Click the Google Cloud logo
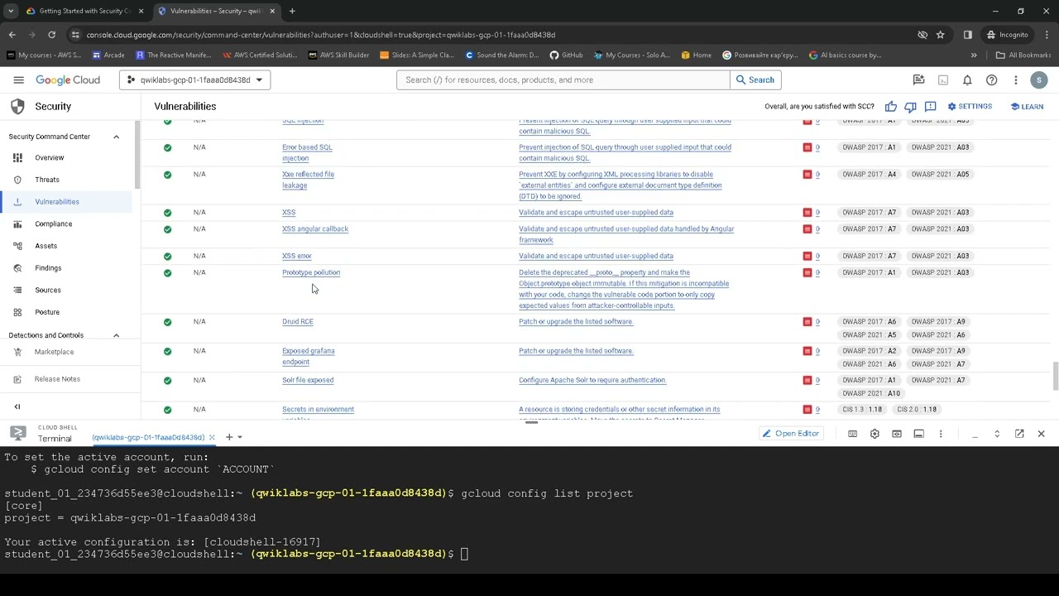Image resolution: width=1059 pixels, height=596 pixels. pos(68,80)
